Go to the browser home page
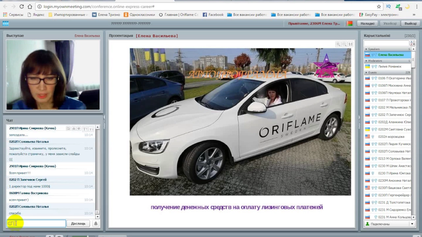Viewport: 422px width, 237px height. pos(30,7)
